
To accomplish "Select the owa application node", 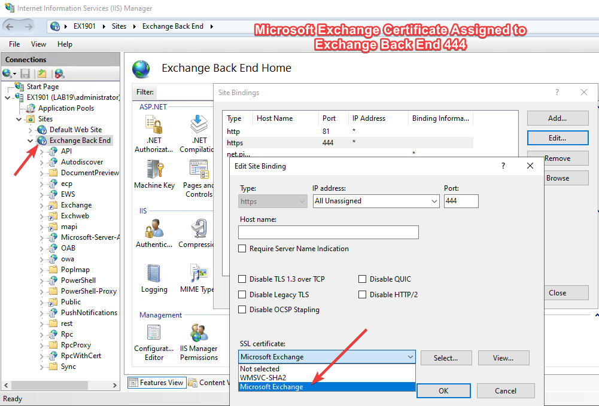I will click(67, 259).
